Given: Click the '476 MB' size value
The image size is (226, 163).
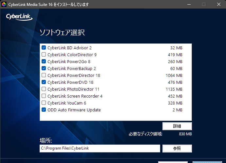Looking at the screenshot, I should pyautogui.click(x=175, y=82).
